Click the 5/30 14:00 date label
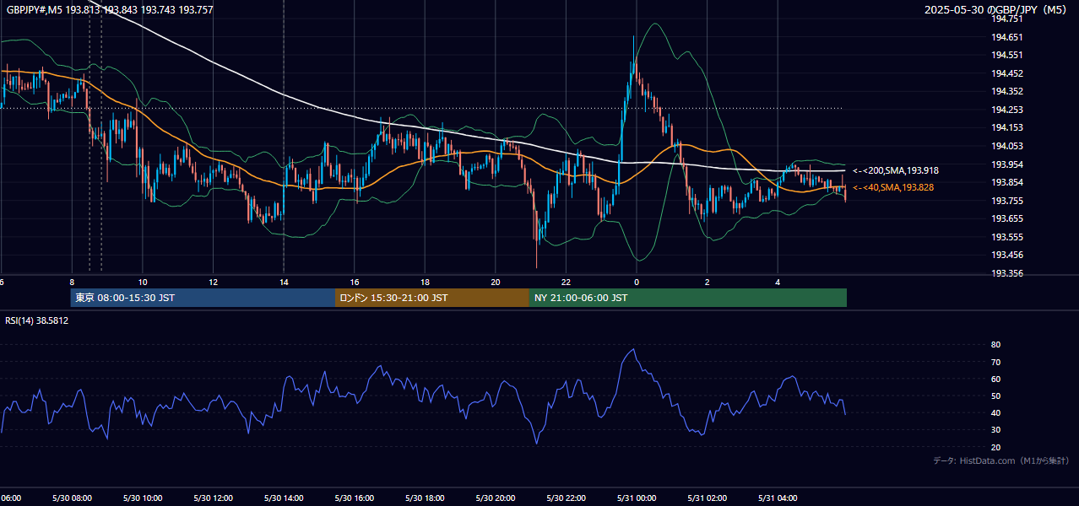 coord(284,498)
